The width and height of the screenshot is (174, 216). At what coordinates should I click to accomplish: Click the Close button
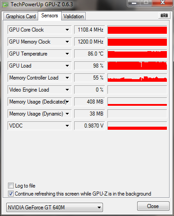[153, 206]
